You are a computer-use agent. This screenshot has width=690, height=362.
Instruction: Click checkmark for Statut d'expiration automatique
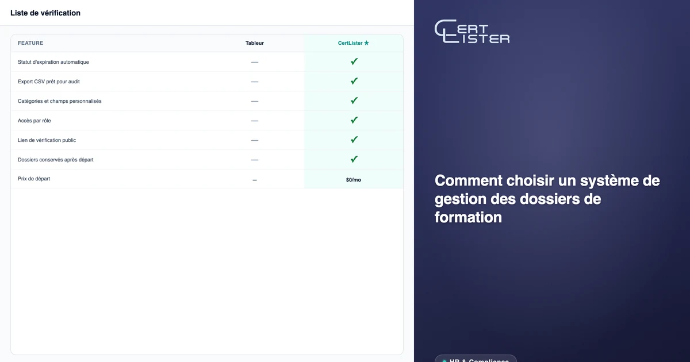(x=354, y=61)
